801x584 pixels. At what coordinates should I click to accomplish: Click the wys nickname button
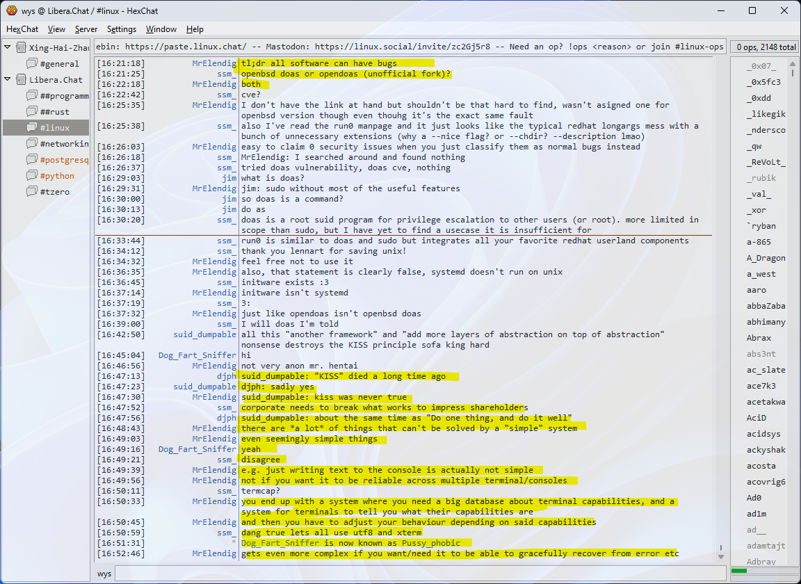(x=104, y=574)
